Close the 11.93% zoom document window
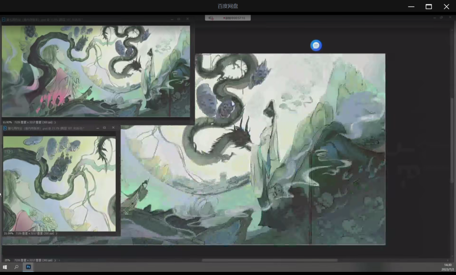This screenshot has width=456, height=275. pos(187,19)
